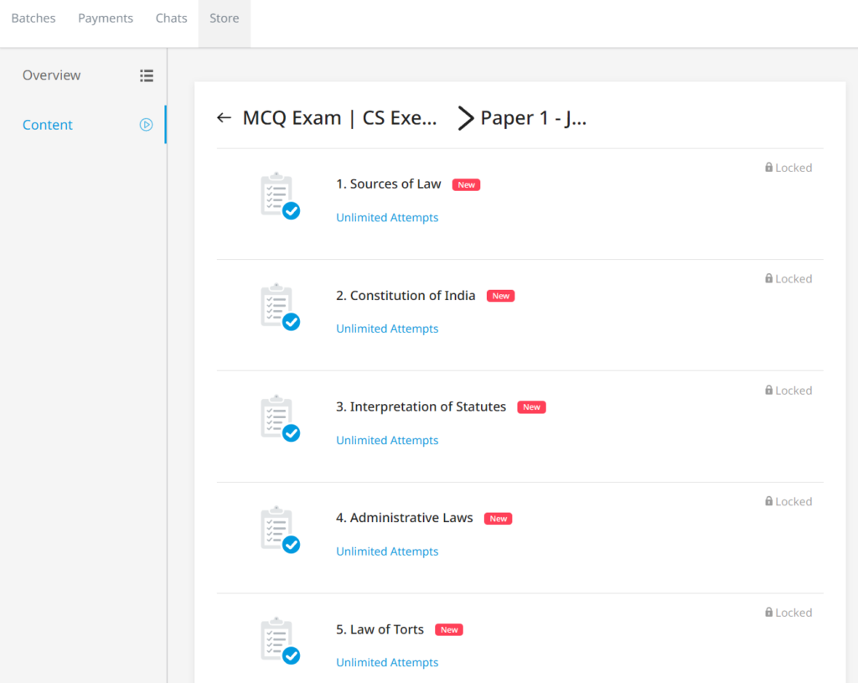858x683 pixels.
Task: Select Overview in the sidebar
Action: pyautogui.click(x=51, y=75)
